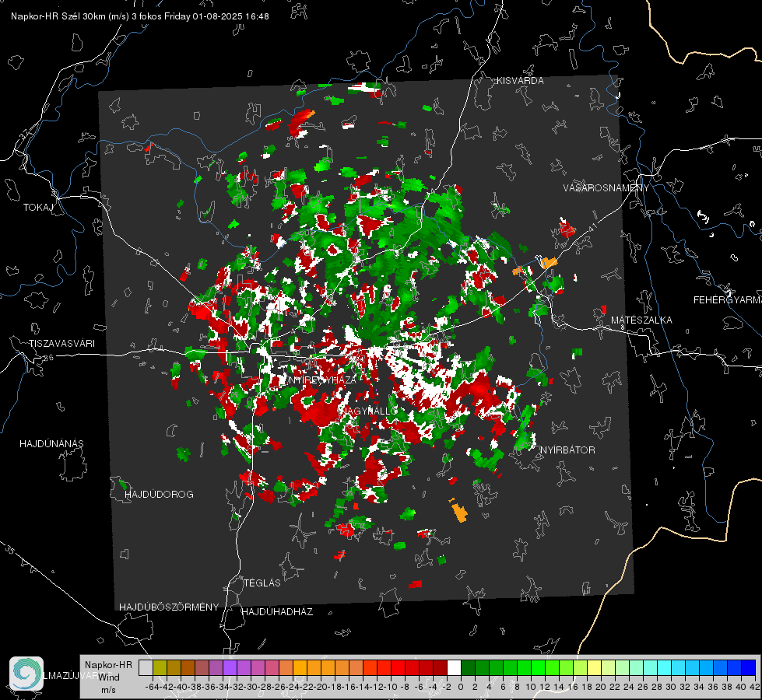762x700 pixels.
Task: Select the KISVÁRDA city label
Action: coord(520,81)
